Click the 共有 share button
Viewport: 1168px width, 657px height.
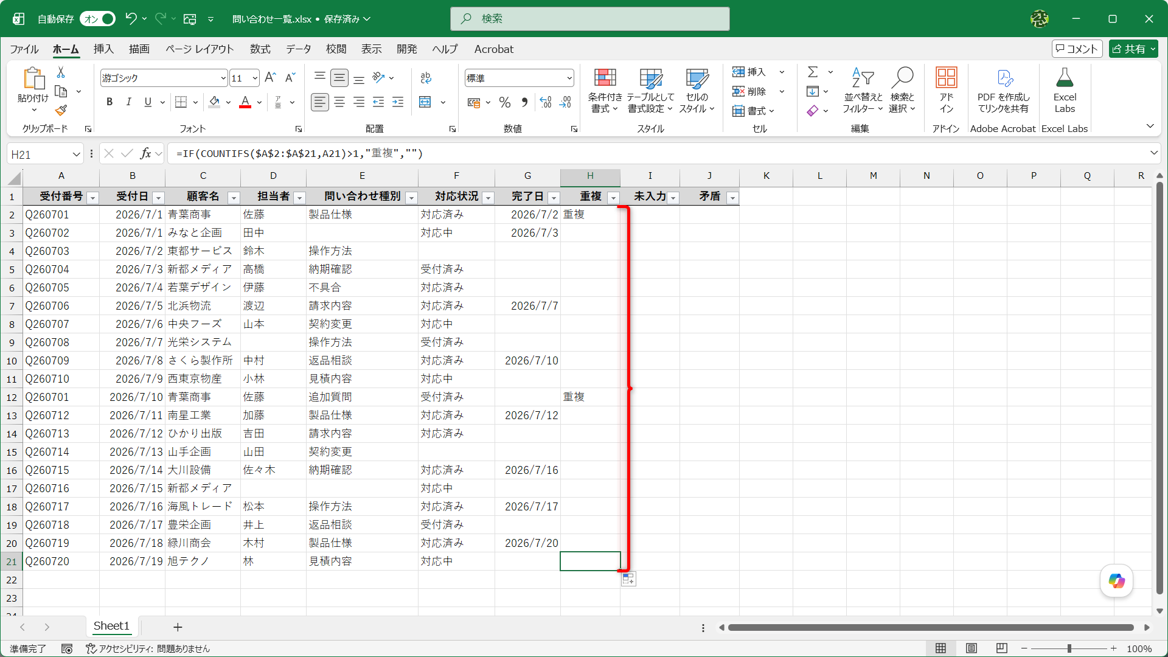click(1133, 49)
